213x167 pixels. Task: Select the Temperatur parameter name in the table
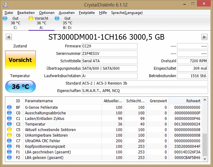[35, 124]
